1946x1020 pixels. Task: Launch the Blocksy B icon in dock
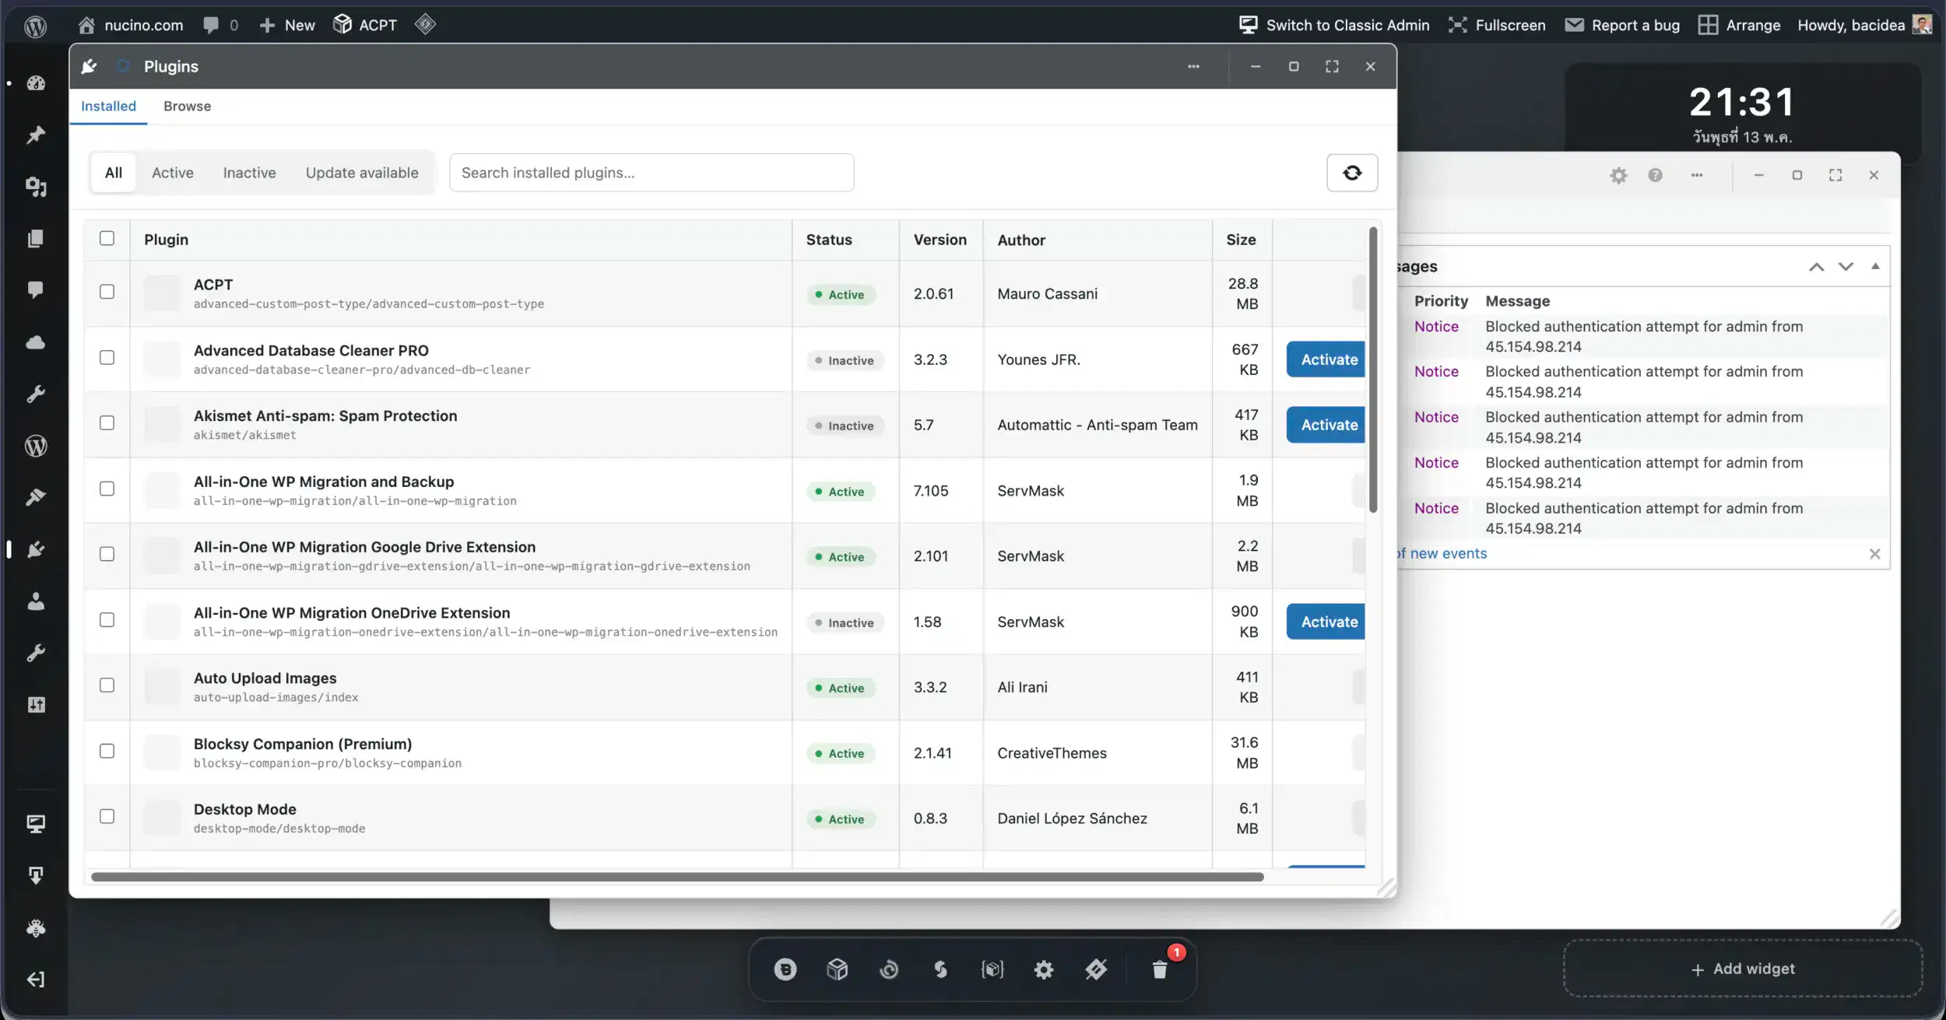[785, 969]
